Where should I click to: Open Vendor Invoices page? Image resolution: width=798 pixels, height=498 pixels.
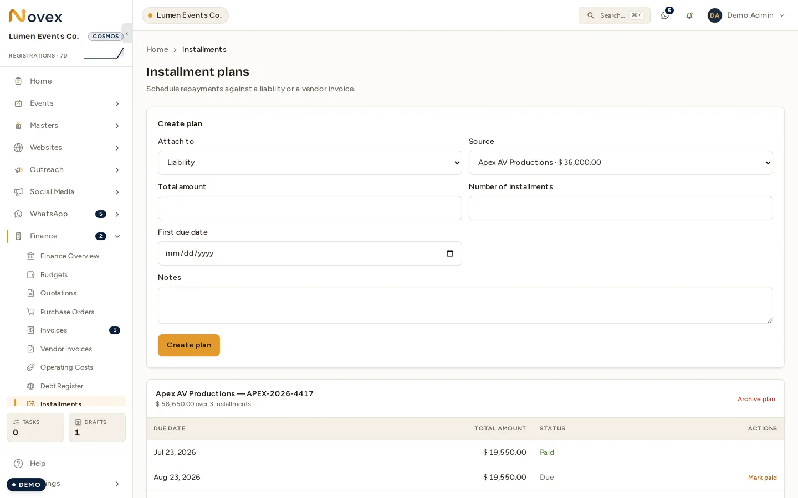point(66,349)
